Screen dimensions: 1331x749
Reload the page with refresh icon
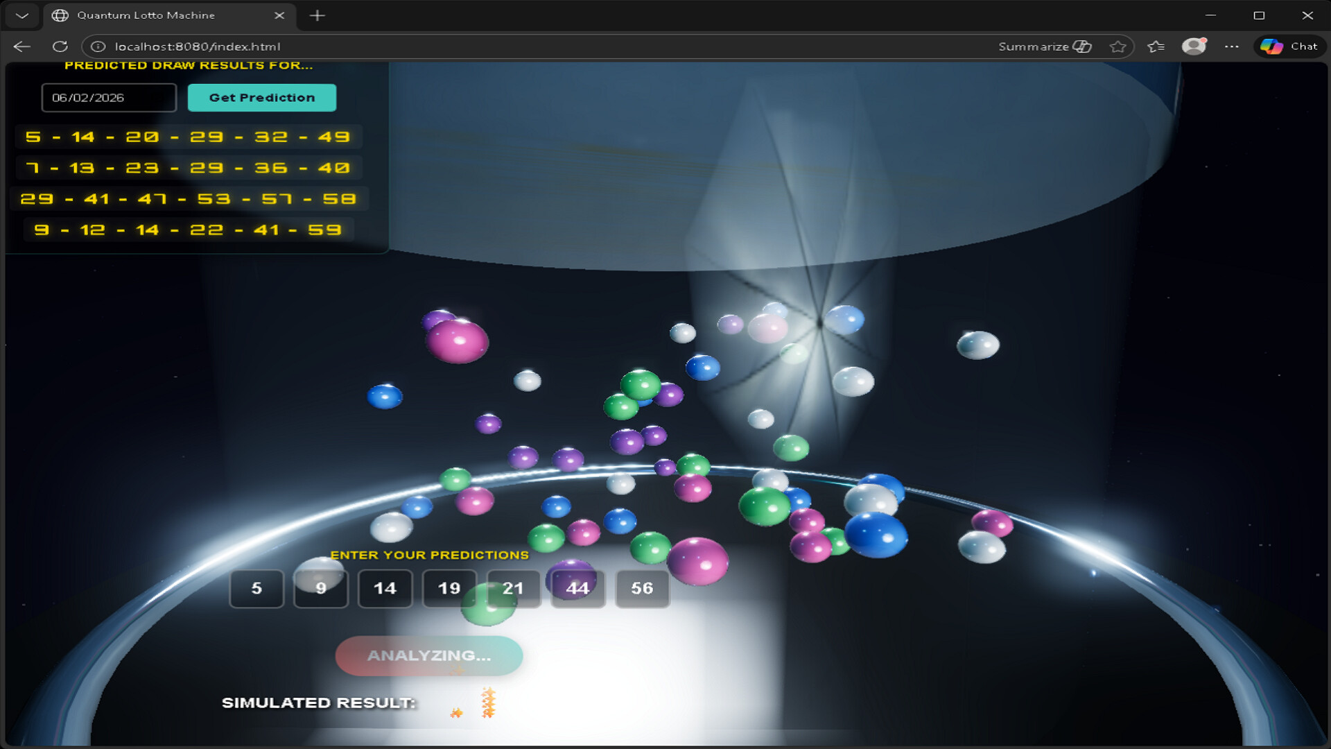pos(60,46)
